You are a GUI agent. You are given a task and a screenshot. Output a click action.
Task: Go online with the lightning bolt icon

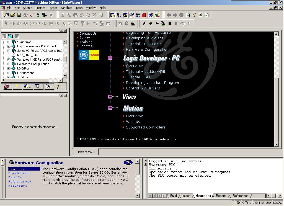click(x=144, y=23)
